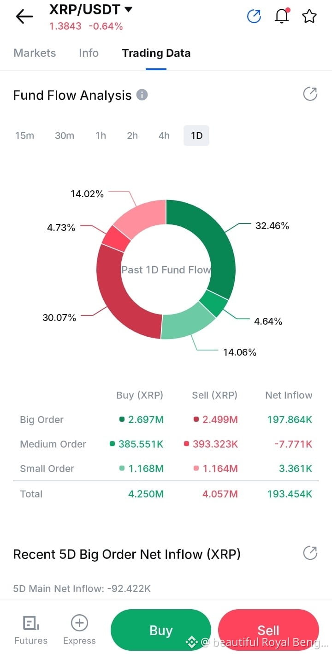Tap the back arrow icon
The height and width of the screenshot is (654, 332).
click(x=24, y=17)
